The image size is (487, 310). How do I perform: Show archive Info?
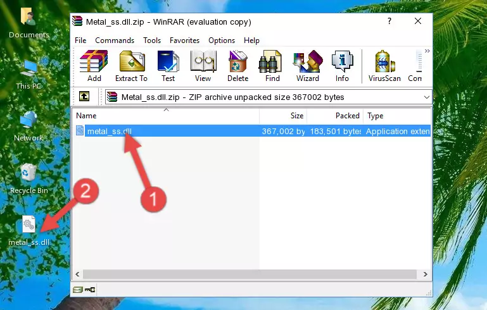coord(342,66)
